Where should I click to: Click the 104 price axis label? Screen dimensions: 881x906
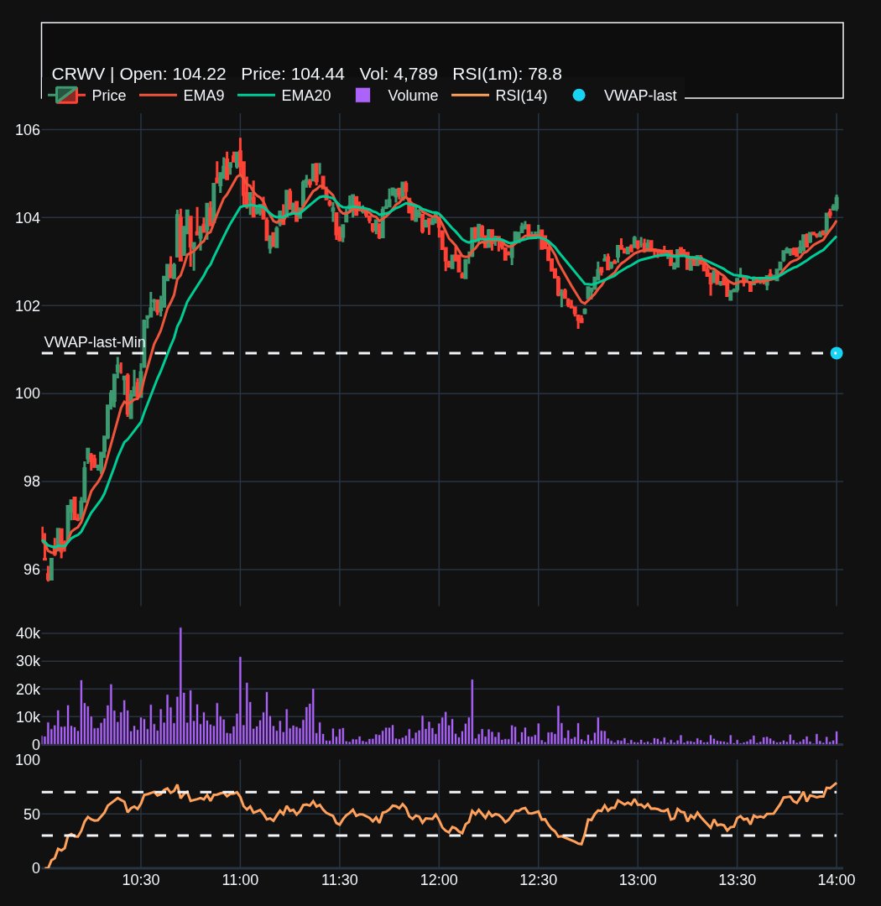[x=28, y=218]
